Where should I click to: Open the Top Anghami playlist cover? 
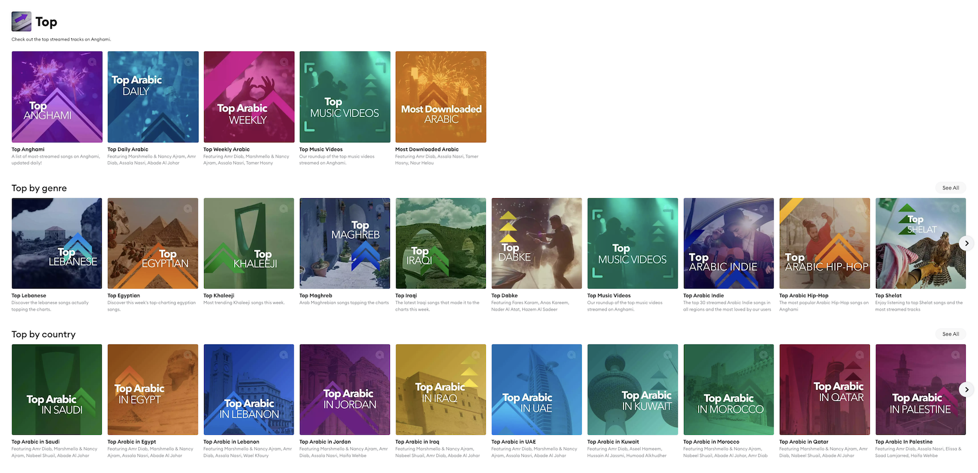coord(57,96)
